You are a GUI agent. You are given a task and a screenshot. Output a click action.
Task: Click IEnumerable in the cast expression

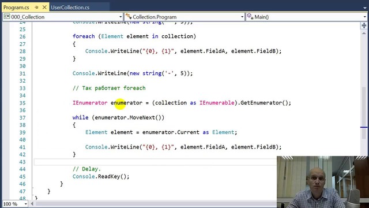click(x=217, y=103)
